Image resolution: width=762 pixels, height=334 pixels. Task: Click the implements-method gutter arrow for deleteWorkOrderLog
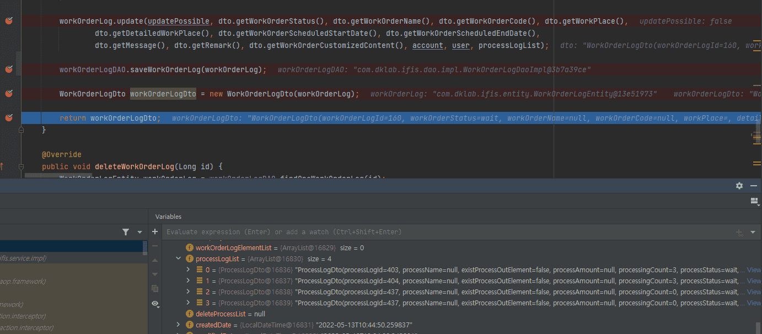(x=2, y=166)
